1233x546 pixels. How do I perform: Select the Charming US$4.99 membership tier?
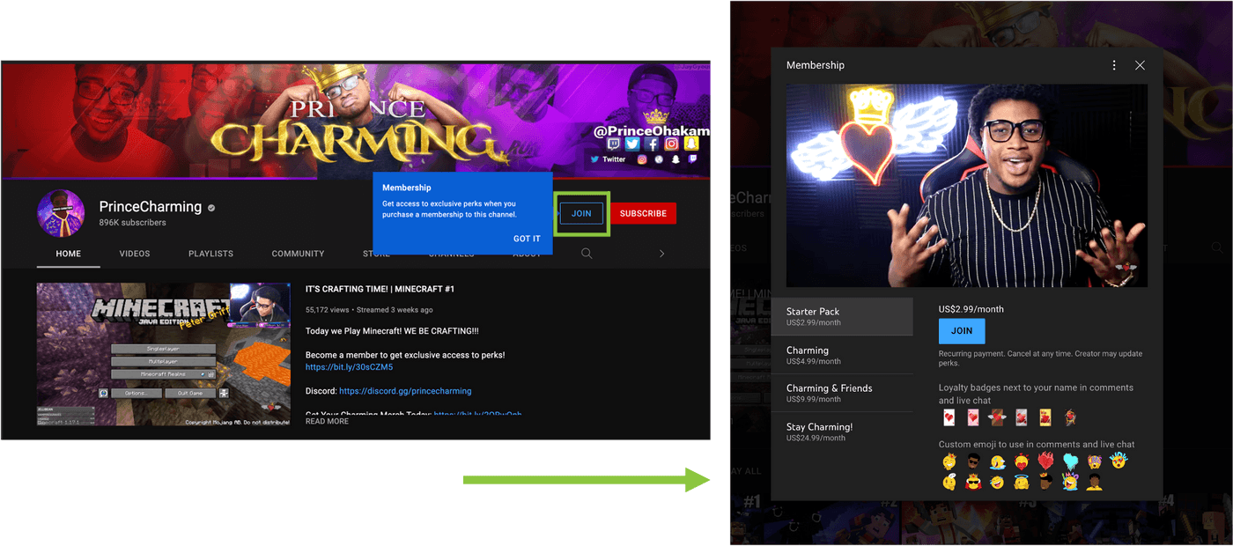pos(842,355)
